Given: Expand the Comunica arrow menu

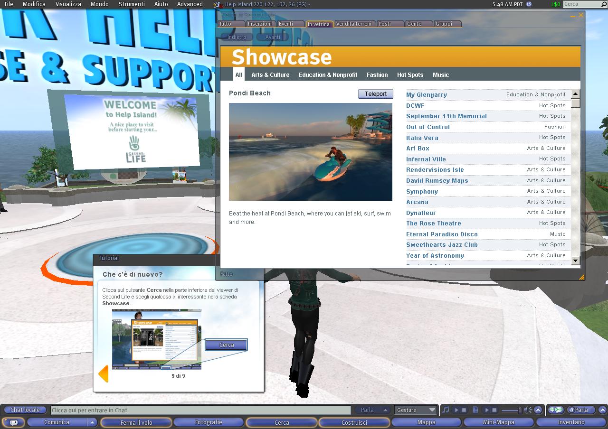Looking at the screenshot, I should (x=93, y=422).
